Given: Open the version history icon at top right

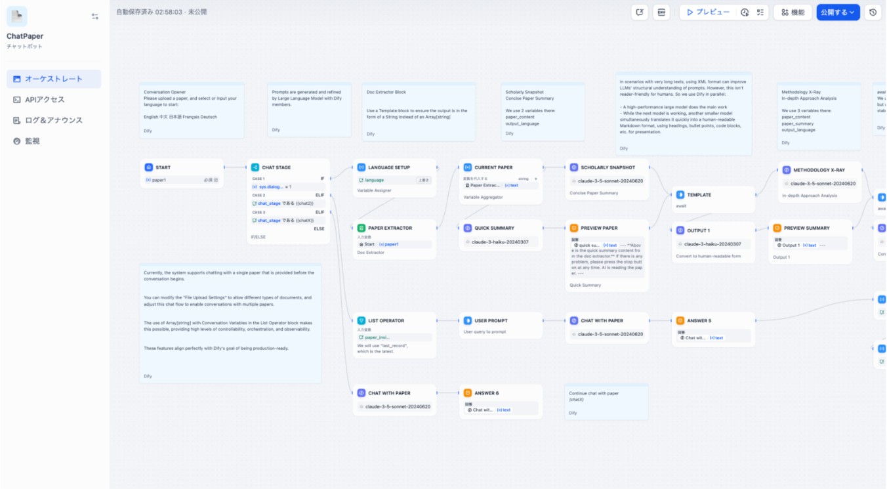Looking at the screenshot, I should click(x=873, y=12).
